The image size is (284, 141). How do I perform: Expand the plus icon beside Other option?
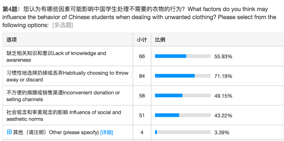tap(9, 132)
